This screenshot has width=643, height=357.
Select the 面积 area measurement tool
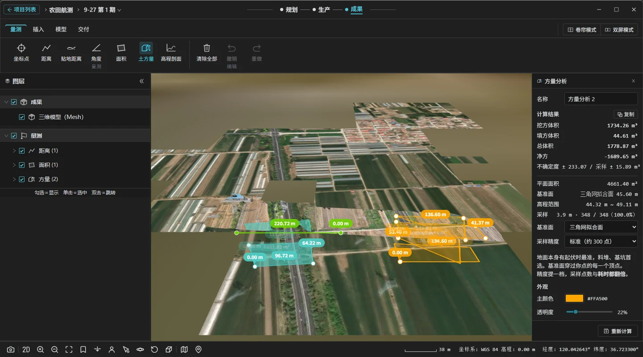coord(121,53)
